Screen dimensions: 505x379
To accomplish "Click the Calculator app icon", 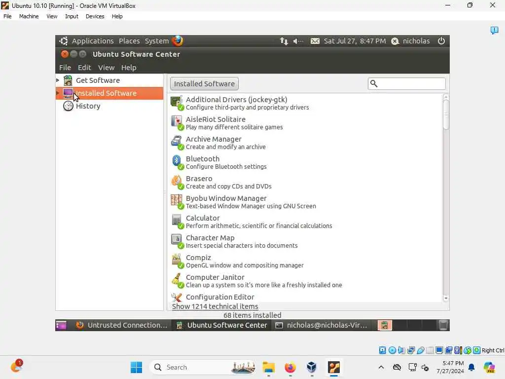I will pos(177,222).
